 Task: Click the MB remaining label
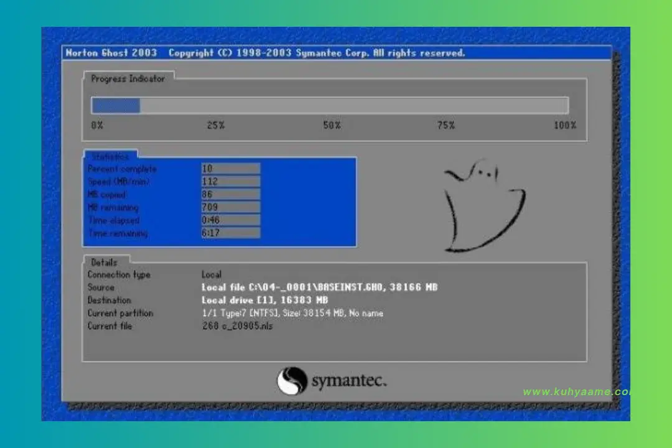tap(113, 207)
